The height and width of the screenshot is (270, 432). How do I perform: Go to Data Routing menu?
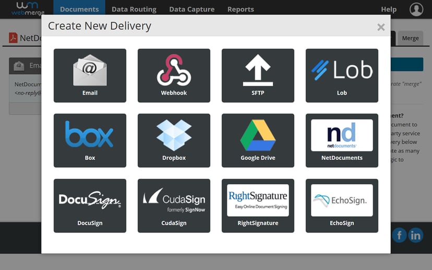(134, 9)
